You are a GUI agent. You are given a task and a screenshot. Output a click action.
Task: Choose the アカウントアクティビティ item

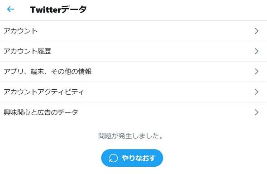coord(133,92)
